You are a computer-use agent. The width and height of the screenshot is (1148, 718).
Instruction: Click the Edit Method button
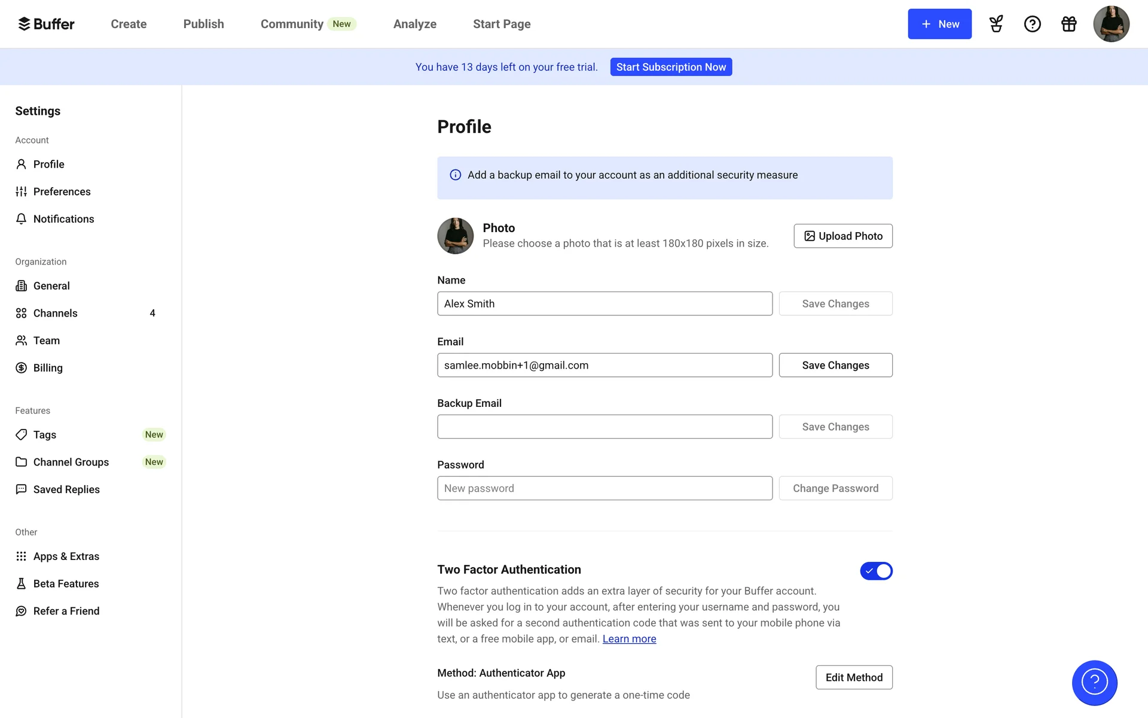[854, 677]
